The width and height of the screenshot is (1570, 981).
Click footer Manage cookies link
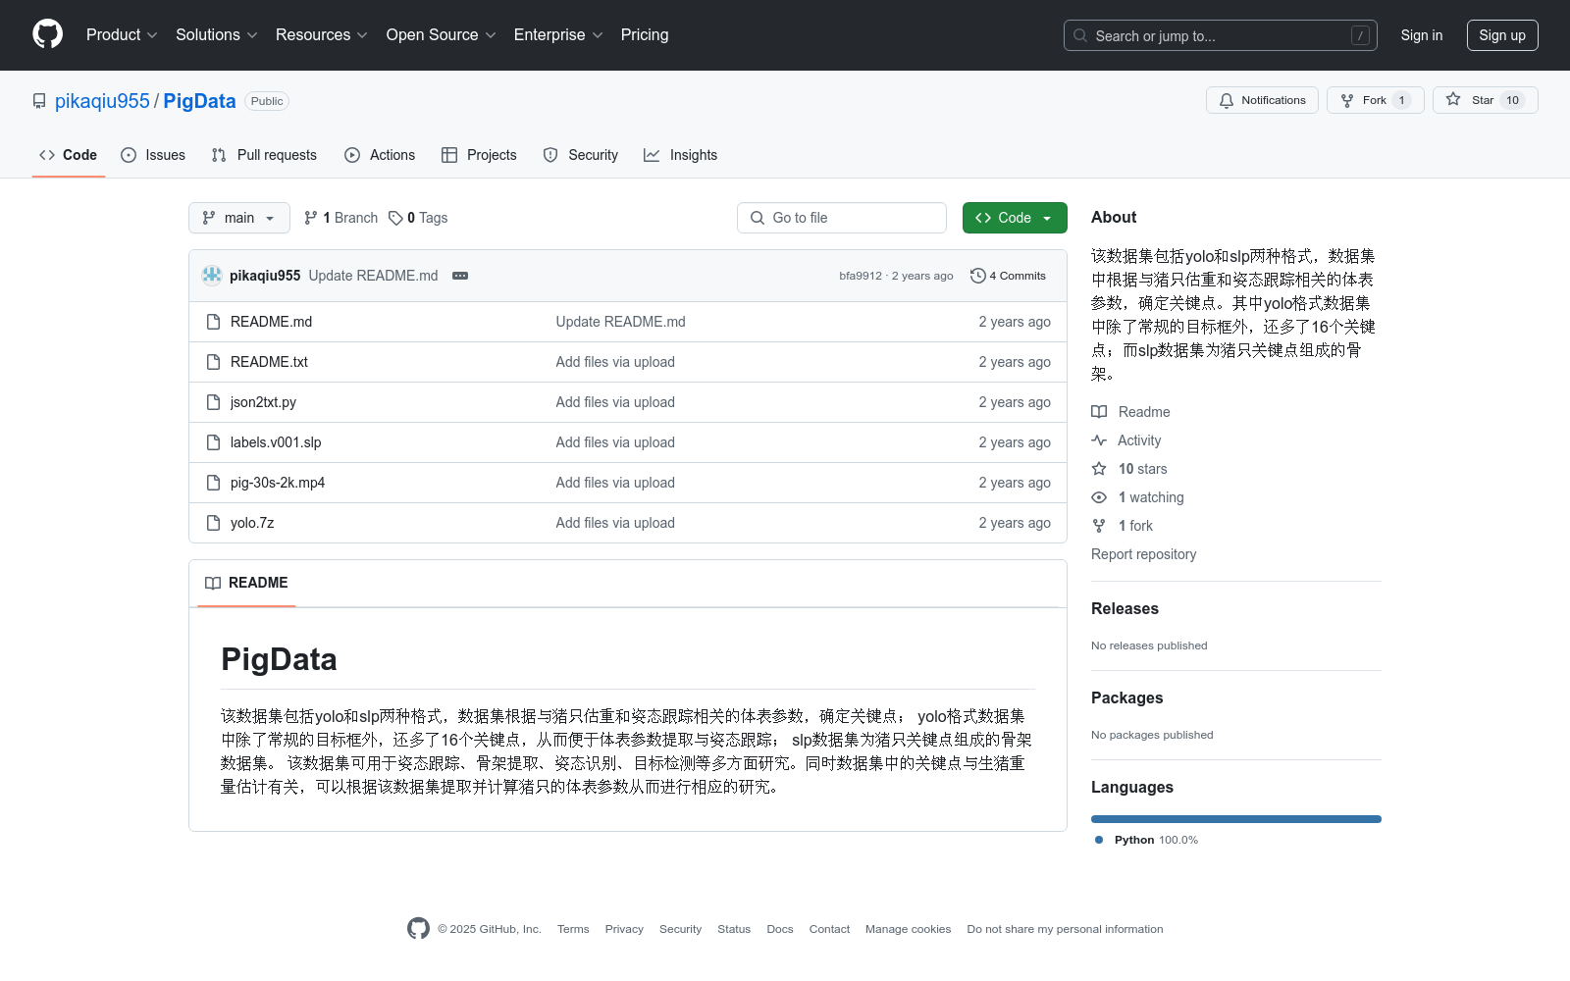(908, 929)
